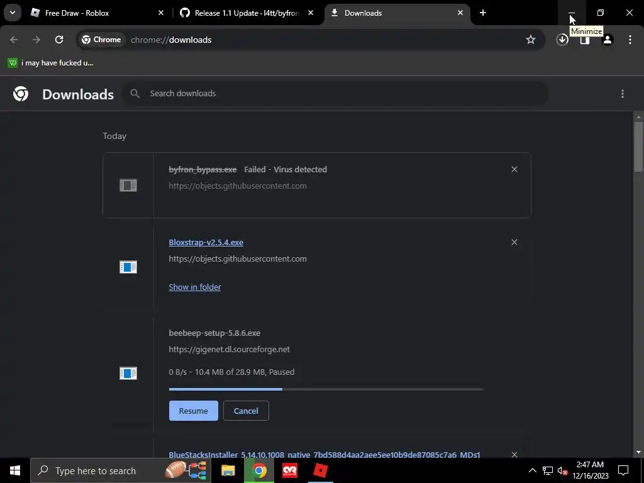
Task: Click the Chrome logo beside the Downloads title
Action: point(21,94)
